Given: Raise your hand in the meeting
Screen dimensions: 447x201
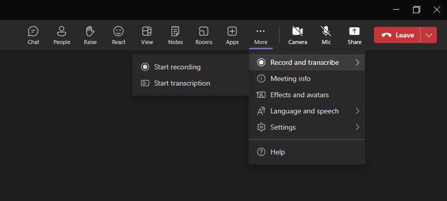Looking at the screenshot, I should [90, 35].
